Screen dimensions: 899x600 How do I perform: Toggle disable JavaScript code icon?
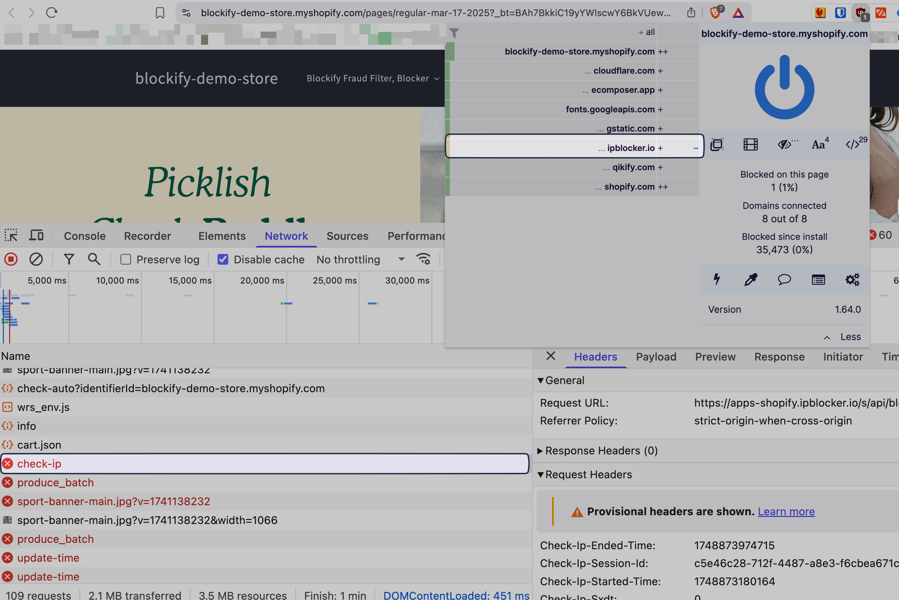coord(856,144)
